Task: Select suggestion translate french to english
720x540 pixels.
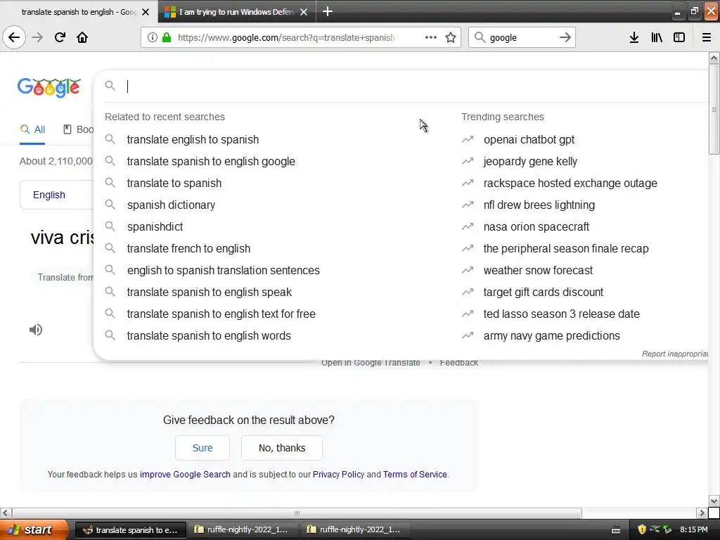Action: pyautogui.click(x=188, y=248)
